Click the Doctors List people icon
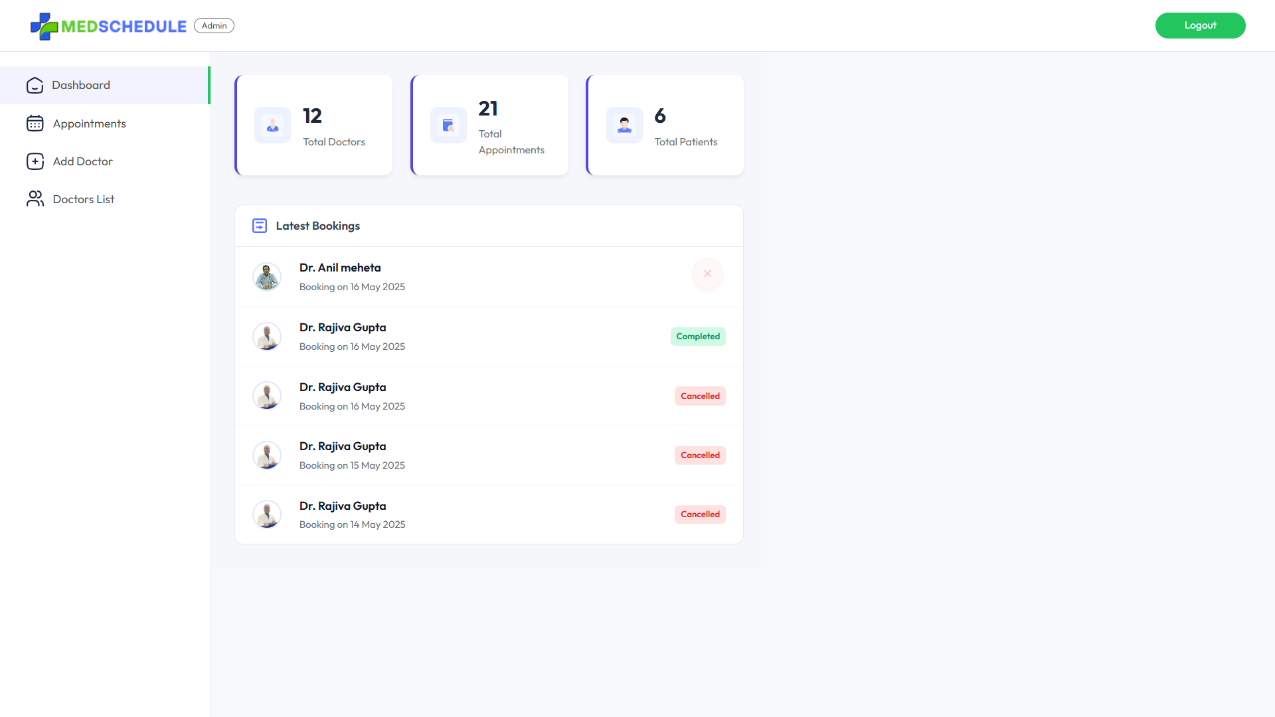This screenshot has width=1275, height=717. click(35, 199)
